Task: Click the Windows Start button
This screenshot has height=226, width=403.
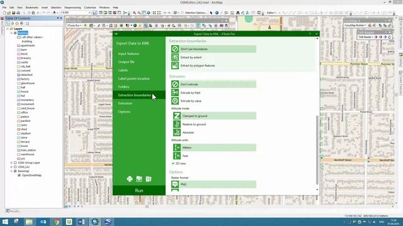Action: pyautogui.click(x=5, y=222)
